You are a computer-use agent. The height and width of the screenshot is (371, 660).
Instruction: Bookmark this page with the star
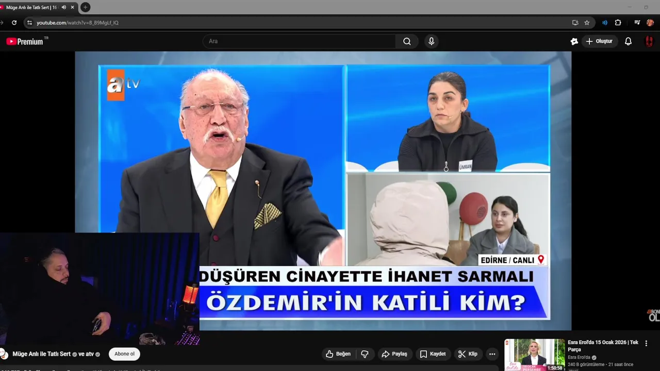click(x=587, y=23)
